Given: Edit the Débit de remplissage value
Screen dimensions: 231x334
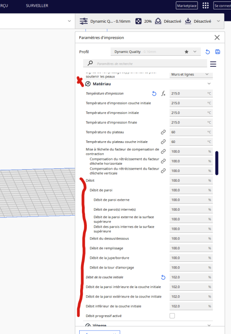Looking at the screenshot, I should coord(191,248).
